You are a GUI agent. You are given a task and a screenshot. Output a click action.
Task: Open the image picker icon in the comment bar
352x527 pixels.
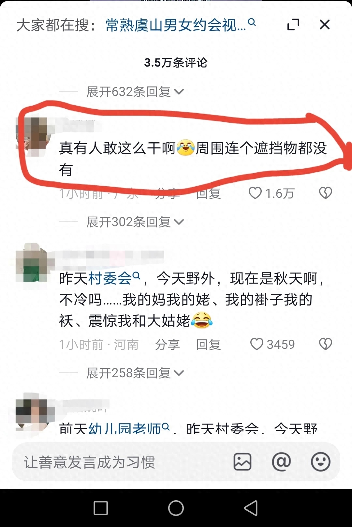point(242,462)
